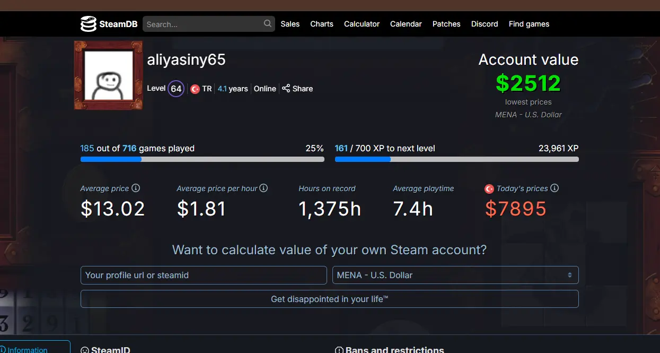Click the $1.81 price per hour value
Image resolution: width=660 pixels, height=353 pixels.
click(201, 209)
